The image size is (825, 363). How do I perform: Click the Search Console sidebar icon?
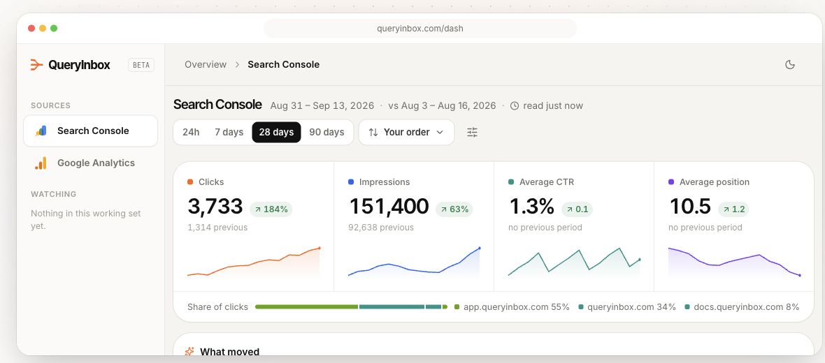41,131
